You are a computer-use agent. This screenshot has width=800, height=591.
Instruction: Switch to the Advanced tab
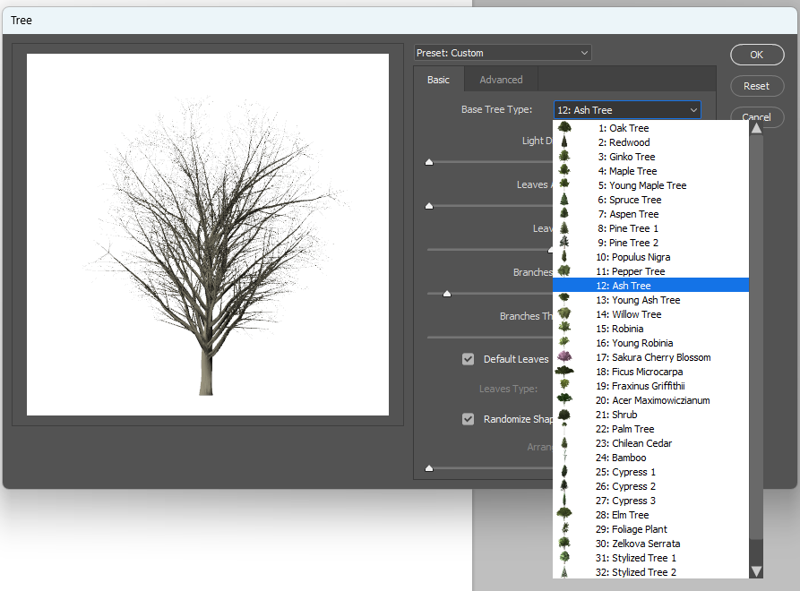pyautogui.click(x=501, y=79)
